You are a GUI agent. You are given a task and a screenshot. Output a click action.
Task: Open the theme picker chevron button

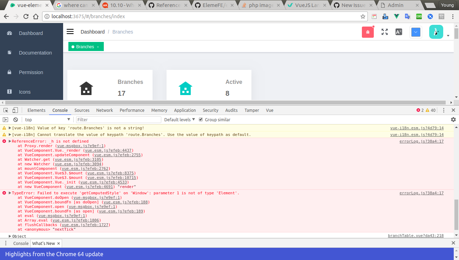click(x=416, y=32)
